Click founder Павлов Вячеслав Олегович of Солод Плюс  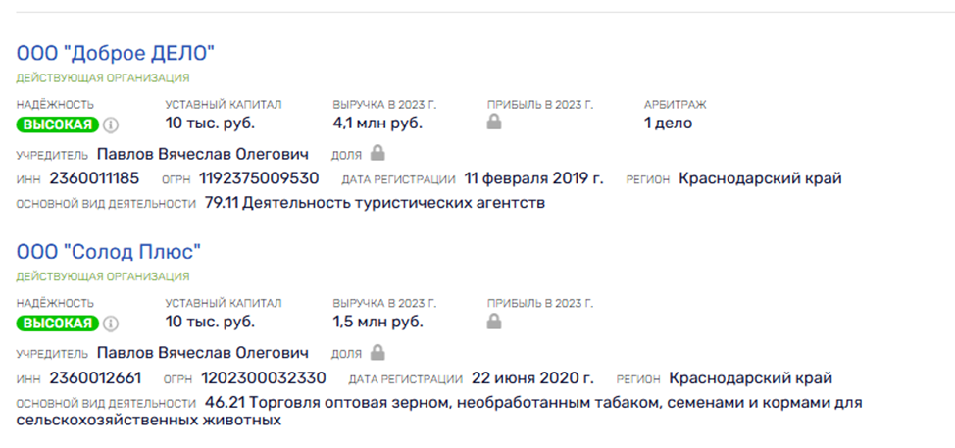pyautogui.click(x=203, y=353)
